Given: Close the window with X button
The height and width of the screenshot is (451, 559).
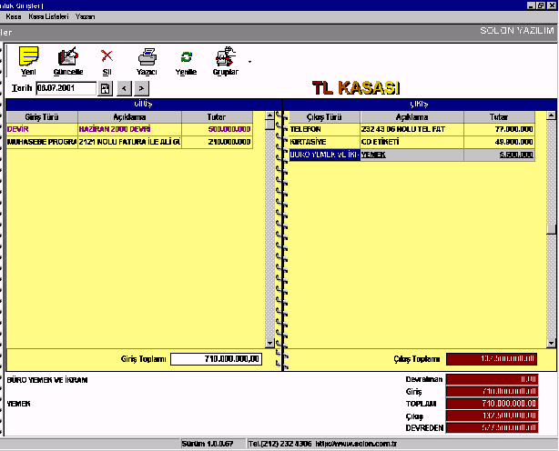Looking at the screenshot, I should point(551,5).
